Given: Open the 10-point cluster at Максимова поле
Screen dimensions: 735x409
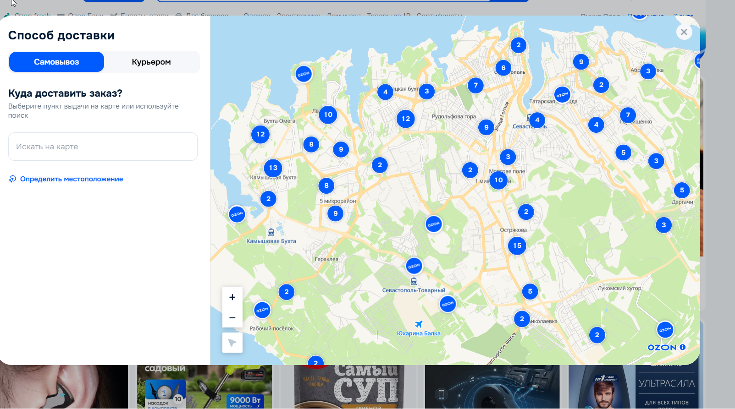Looking at the screenshot, I should click(498, 180).
